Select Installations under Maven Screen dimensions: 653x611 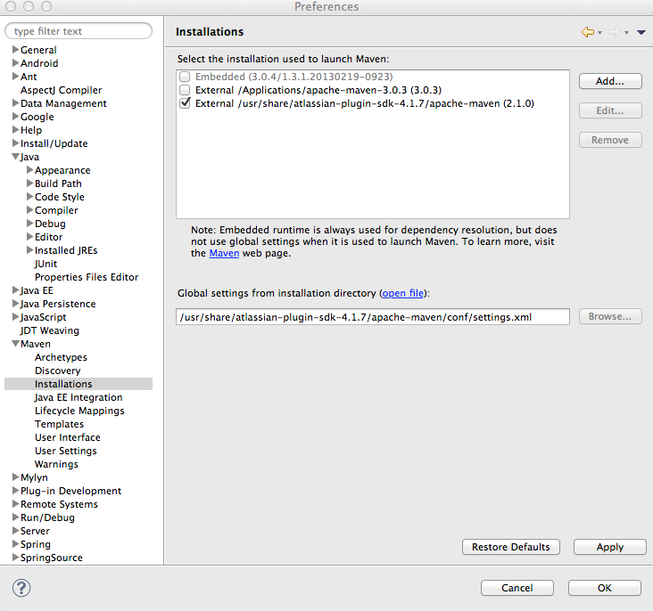tap(63, 384)
